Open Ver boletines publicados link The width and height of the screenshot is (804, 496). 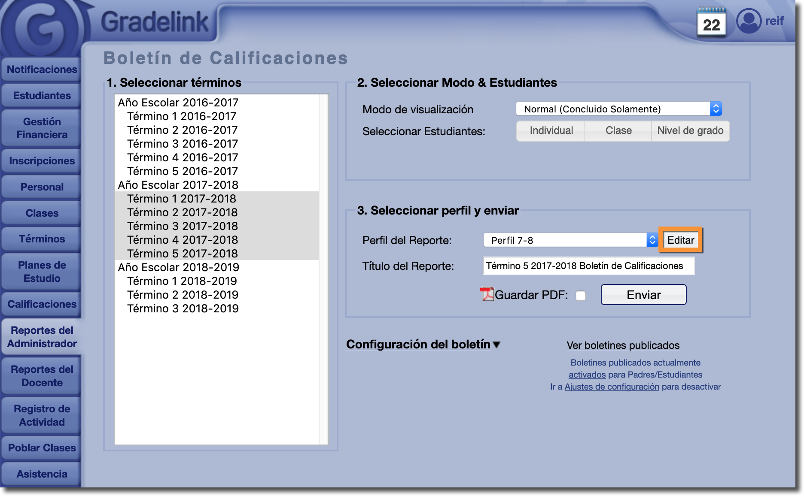(623, 345)
